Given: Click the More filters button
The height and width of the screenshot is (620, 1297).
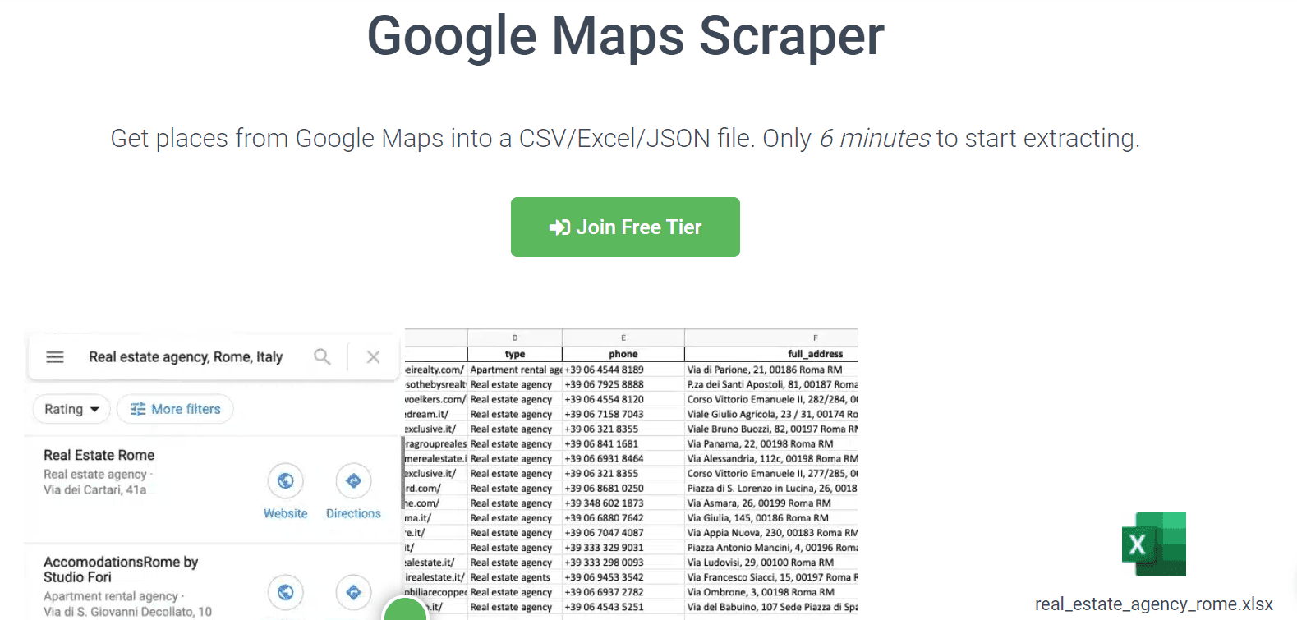Looking at the screenshot, I should point(175,409).
